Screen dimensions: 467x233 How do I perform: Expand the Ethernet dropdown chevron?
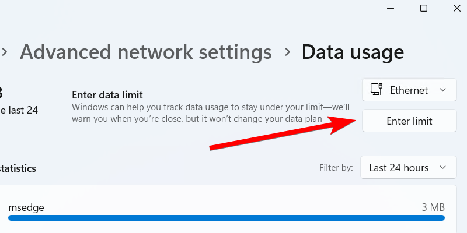tap(443, 90)
